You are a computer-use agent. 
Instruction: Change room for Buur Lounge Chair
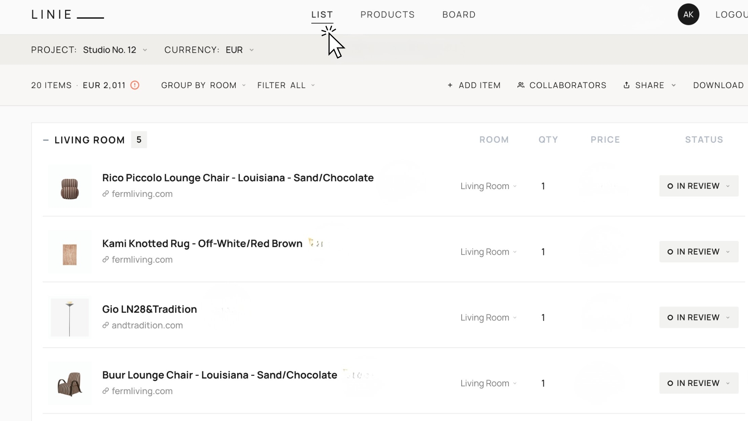[x=489, y=384]
